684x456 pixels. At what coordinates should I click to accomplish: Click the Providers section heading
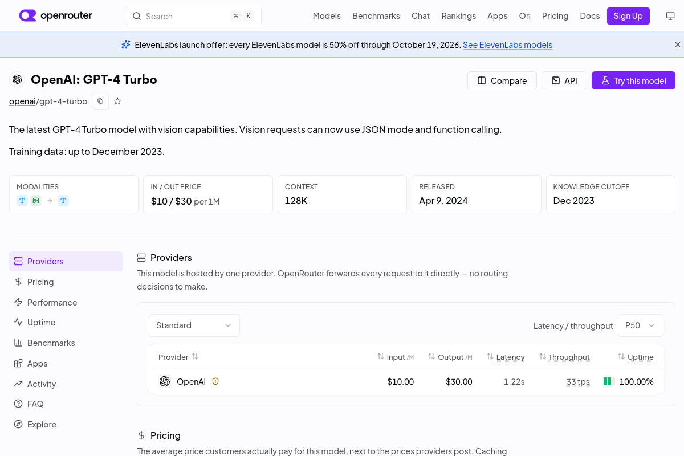[x=171, y=258]
